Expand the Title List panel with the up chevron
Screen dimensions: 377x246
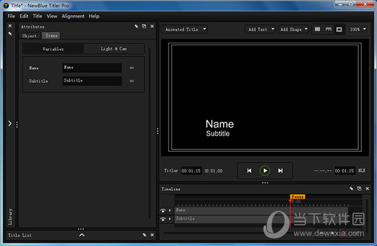tap(82, 235)
